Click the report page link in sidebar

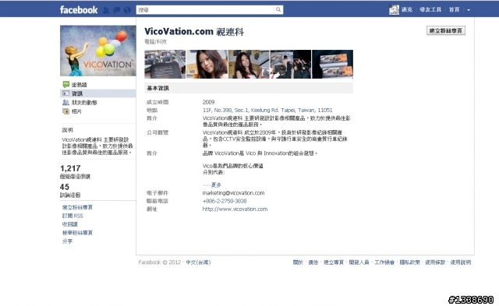coord(77,233)
